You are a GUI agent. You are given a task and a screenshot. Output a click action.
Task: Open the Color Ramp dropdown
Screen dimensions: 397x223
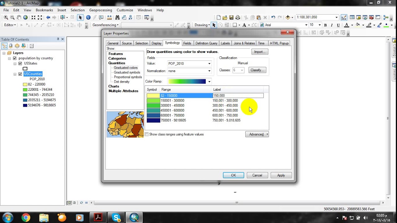tap(209, 81)
